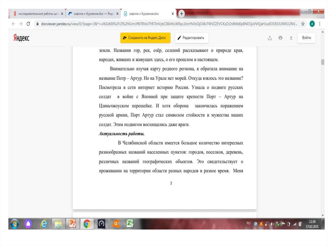Screen dimensions: 328x246
Task: Open Avast from the taskbar
Action: pyautogui.click(x=115, y=224)
